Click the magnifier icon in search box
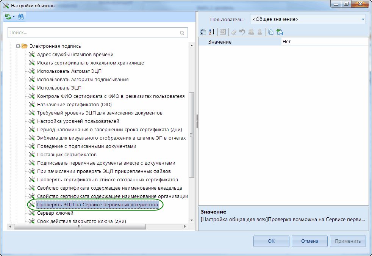 pos(182,33)
